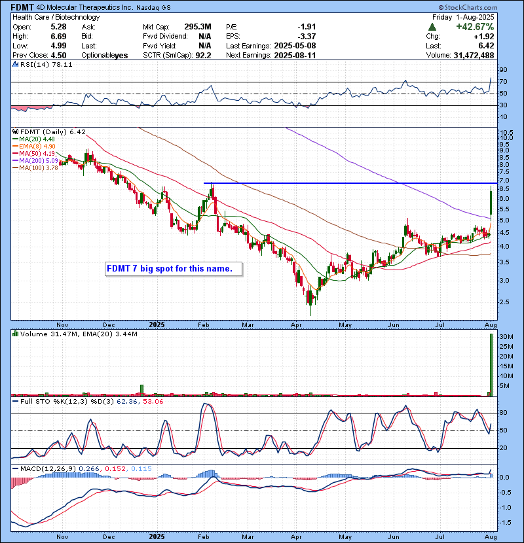Click the Chg value +1.92
Screen dimensions: 524x543
pyautogui.click(x=485, y=36)
